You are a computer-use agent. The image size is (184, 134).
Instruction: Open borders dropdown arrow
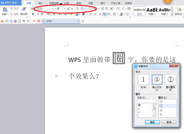(x=130, y=14)
